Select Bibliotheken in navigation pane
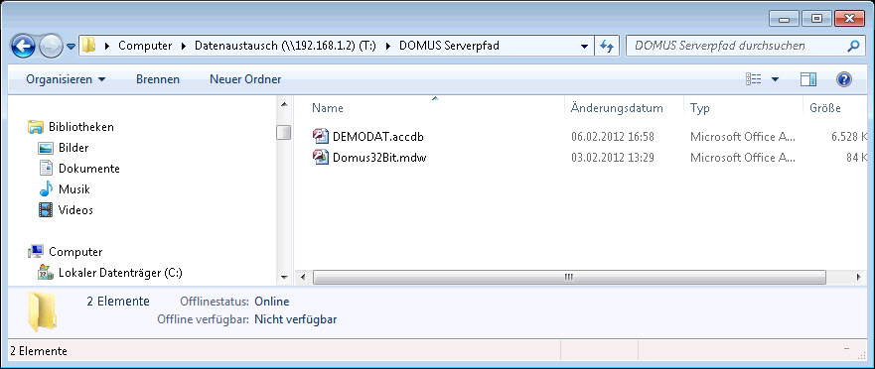The height and width of the screenshot is (369, 875). 80,127
